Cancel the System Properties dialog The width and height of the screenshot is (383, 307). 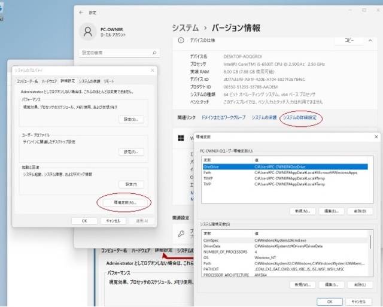point(113,221)
